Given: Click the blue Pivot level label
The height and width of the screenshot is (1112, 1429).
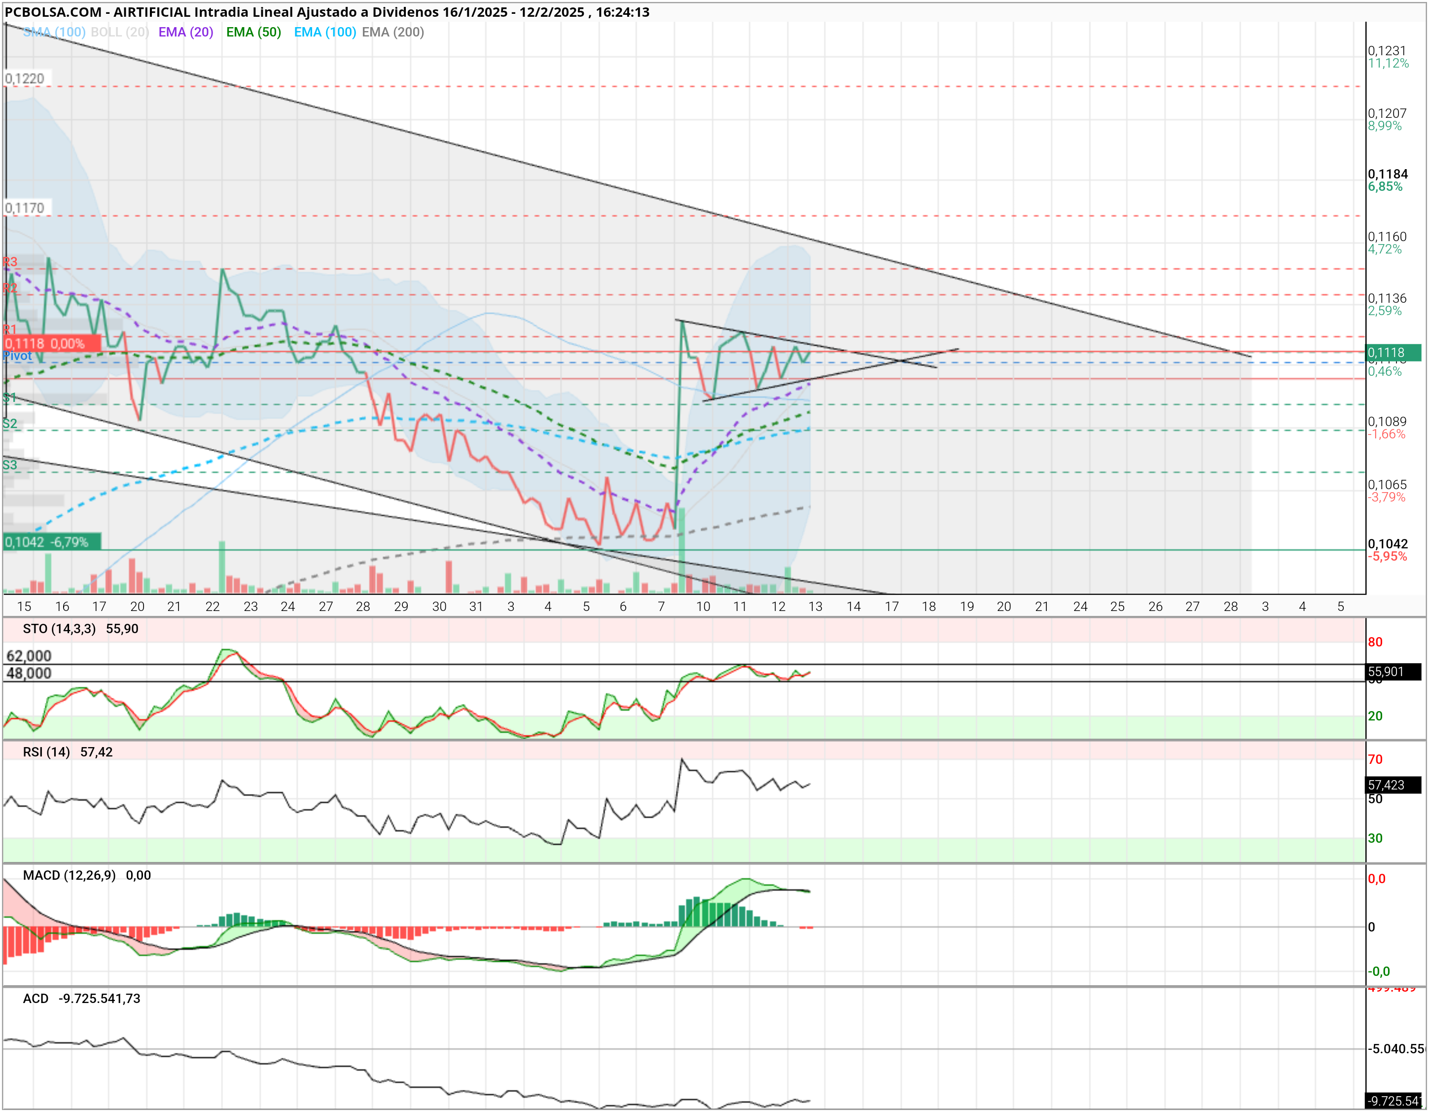Looking at the screenshot, I should tap(18, 356).
